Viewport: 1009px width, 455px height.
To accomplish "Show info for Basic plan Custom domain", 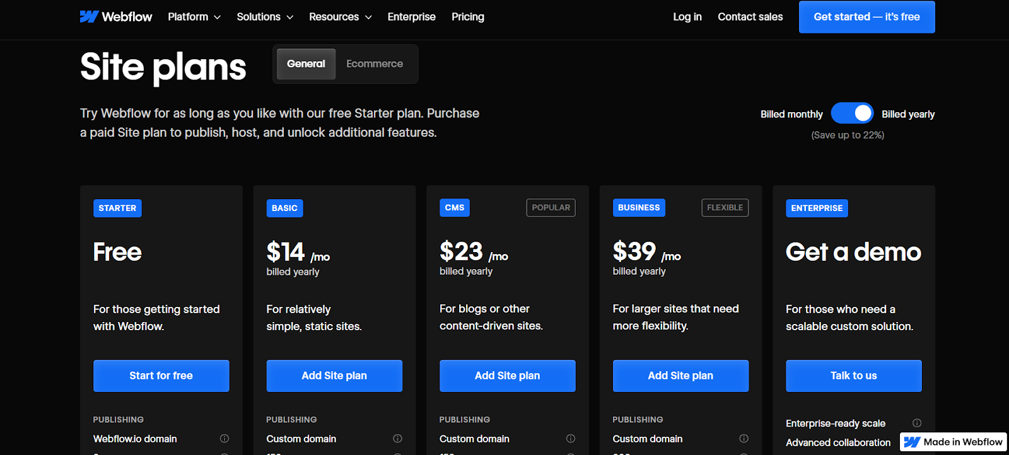I will (397, 439).
